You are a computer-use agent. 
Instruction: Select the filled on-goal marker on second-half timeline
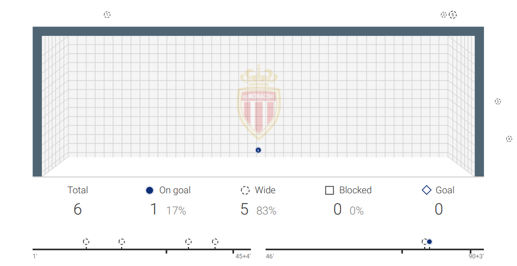429,242
